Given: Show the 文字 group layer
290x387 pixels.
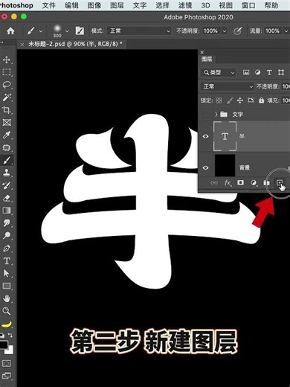Looking at the screenshot, I should click(205, 115).
